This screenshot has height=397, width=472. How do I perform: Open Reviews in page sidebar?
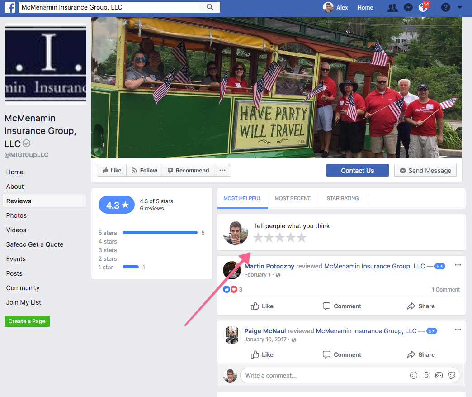(x=44, y=201)
